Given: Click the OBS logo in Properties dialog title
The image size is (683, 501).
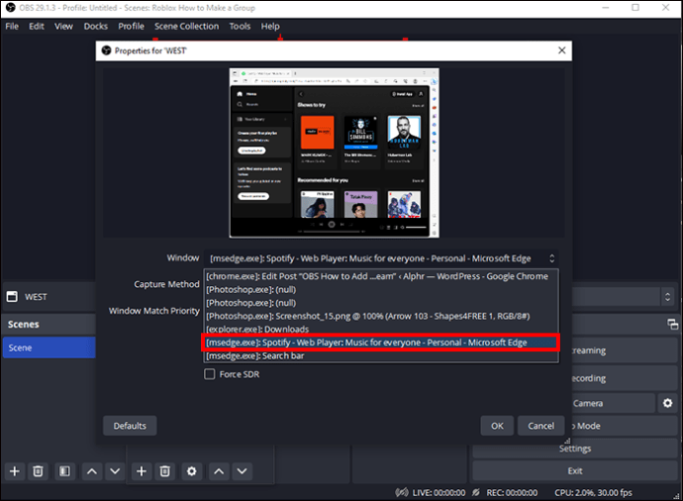Looking at the screenshot, I should (106, 50).
